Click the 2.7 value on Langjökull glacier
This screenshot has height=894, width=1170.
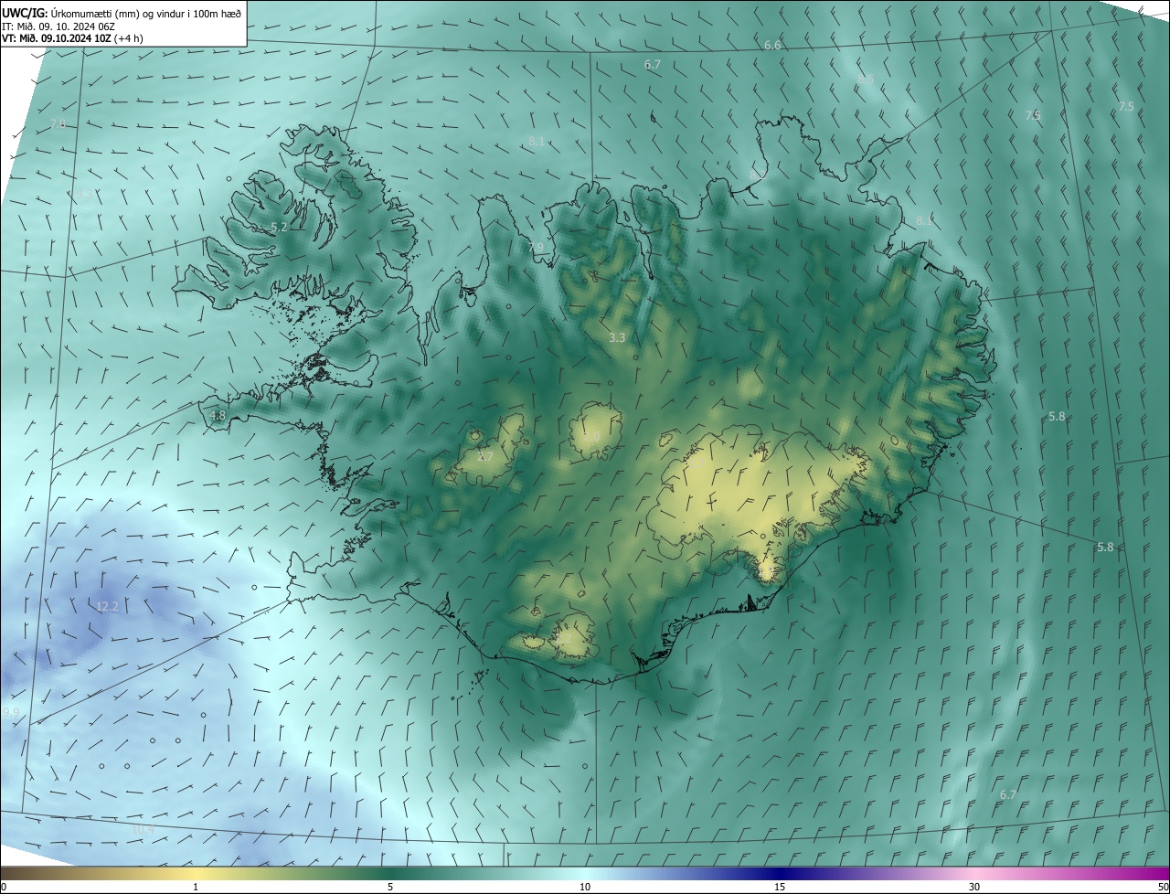click(x=484, y=456)
